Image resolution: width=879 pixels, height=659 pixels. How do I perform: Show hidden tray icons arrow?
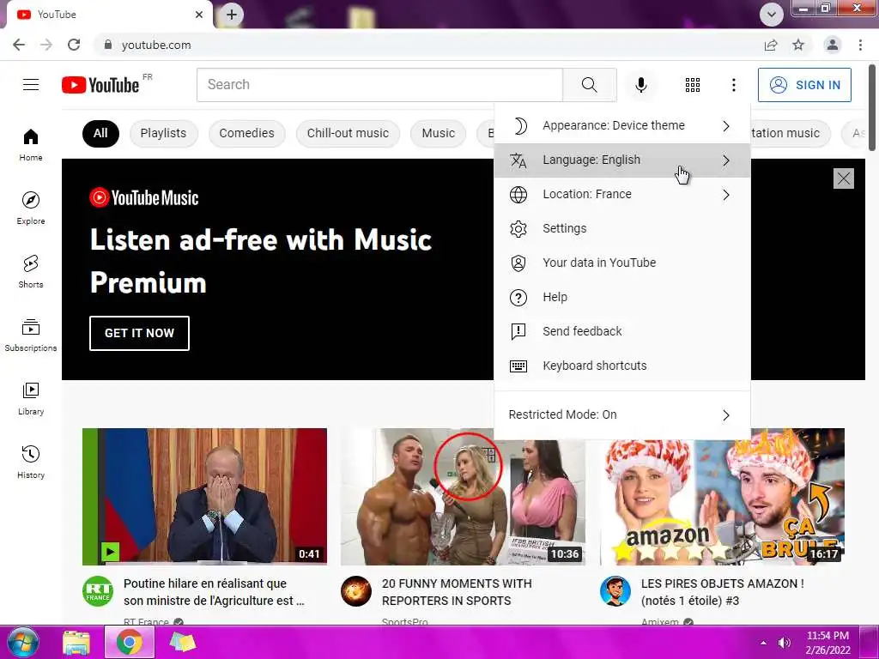coord(763,643)
